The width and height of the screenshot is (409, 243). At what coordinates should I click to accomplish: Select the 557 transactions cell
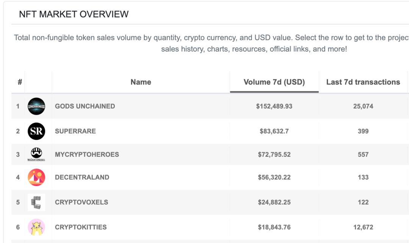[363, 155]
